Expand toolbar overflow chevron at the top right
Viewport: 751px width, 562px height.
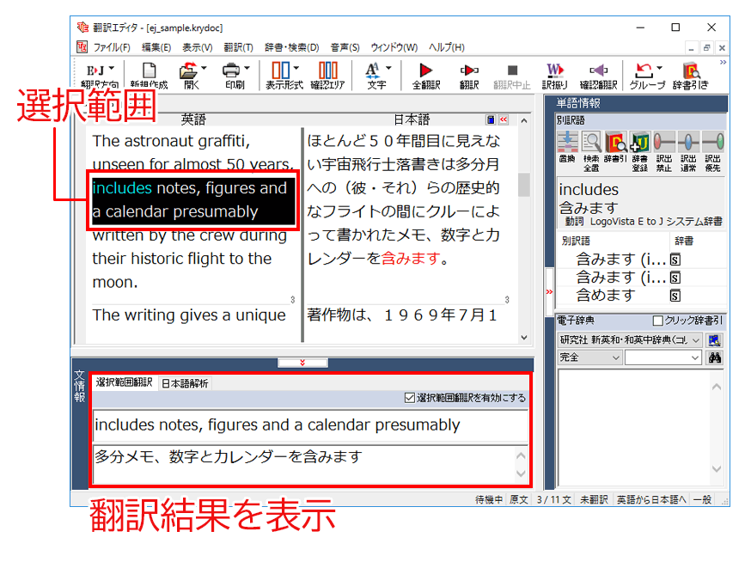tap(723, 62)
